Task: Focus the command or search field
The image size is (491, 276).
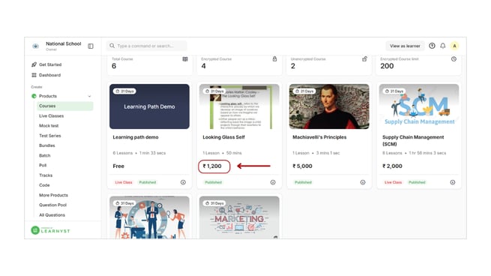Action: tap(146, 46)
